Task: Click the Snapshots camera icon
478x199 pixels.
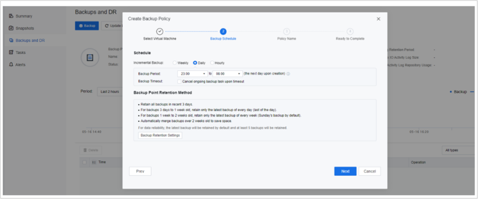Action: (11, 28)
